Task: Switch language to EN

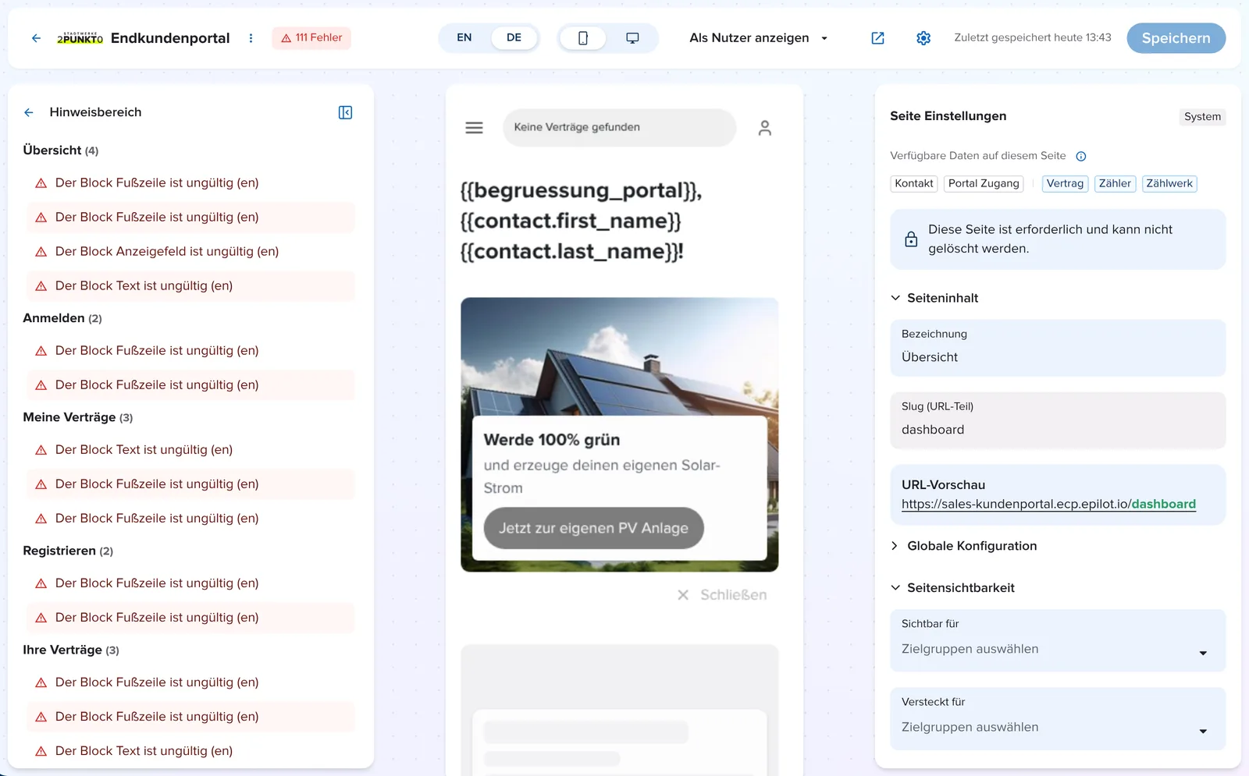Action: coord(464,37)
